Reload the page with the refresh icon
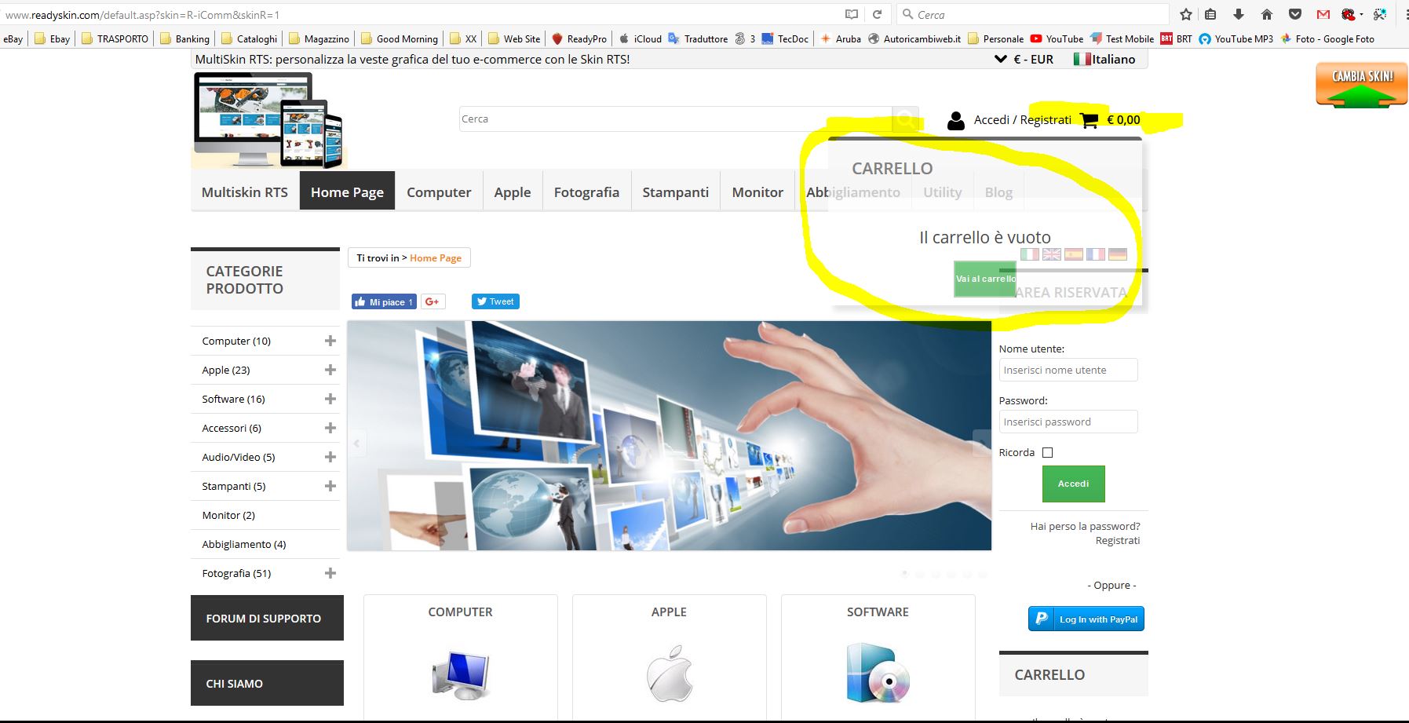This screenshot has width=1409, height=723. tap(878, 14)
